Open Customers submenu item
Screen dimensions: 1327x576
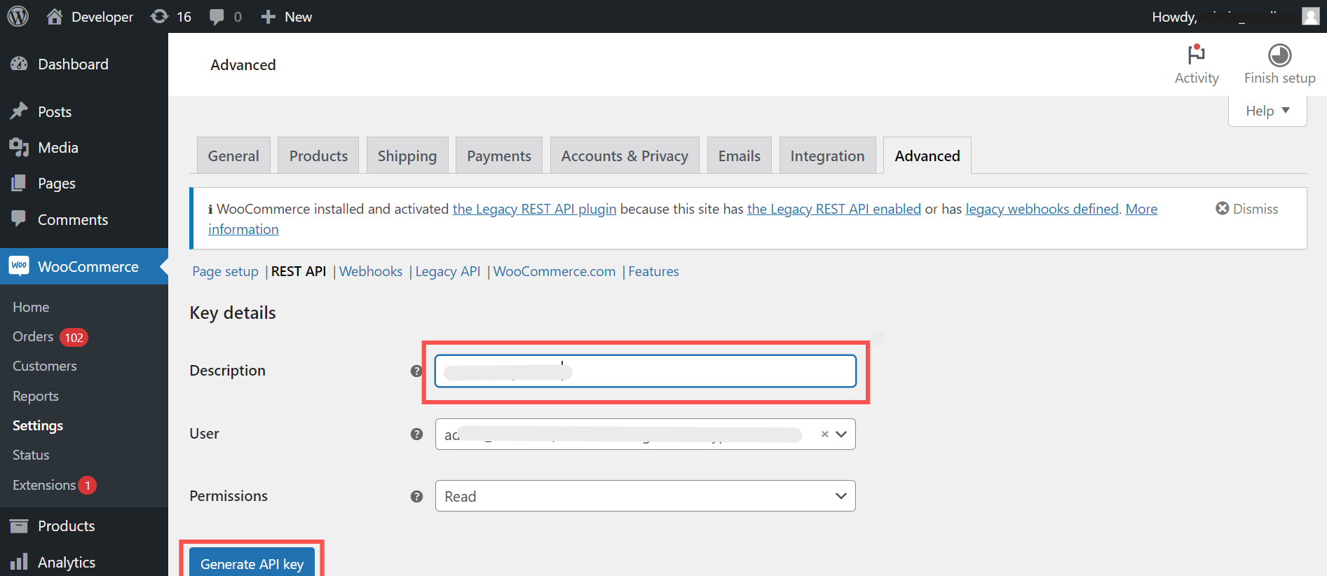pos(45,366)
